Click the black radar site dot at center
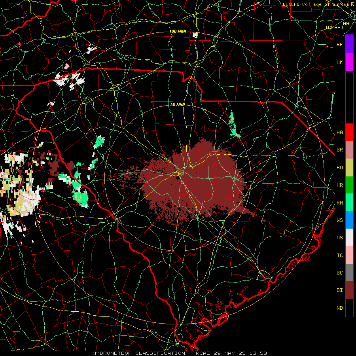The image size is (356, 356). tap(178, 178)
